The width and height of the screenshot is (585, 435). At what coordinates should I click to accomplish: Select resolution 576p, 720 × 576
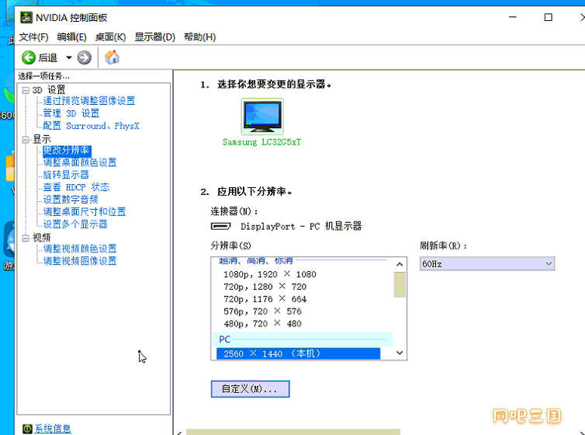pos(262,311)
